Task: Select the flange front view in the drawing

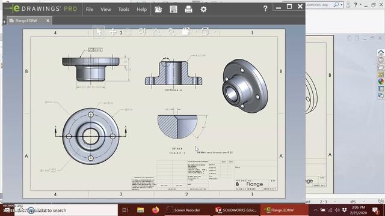Action: tap(91, 70)
